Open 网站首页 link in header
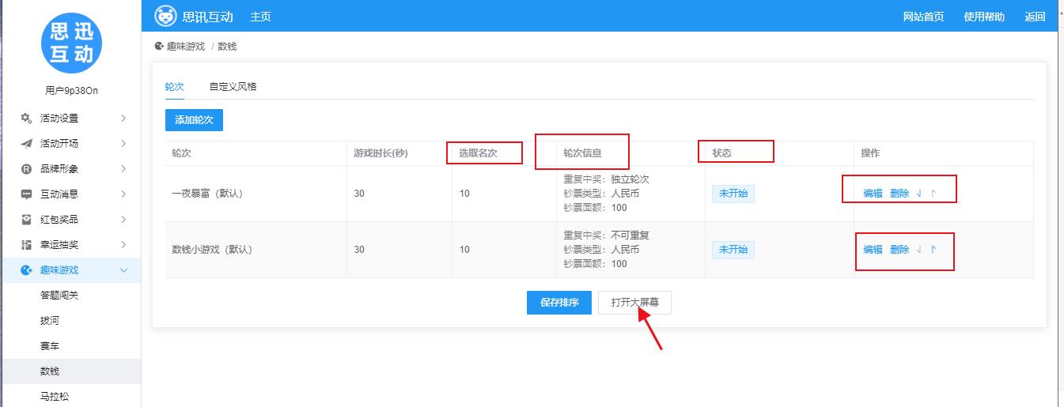Viewport: 1064px width, 407px height. [923, 17]
